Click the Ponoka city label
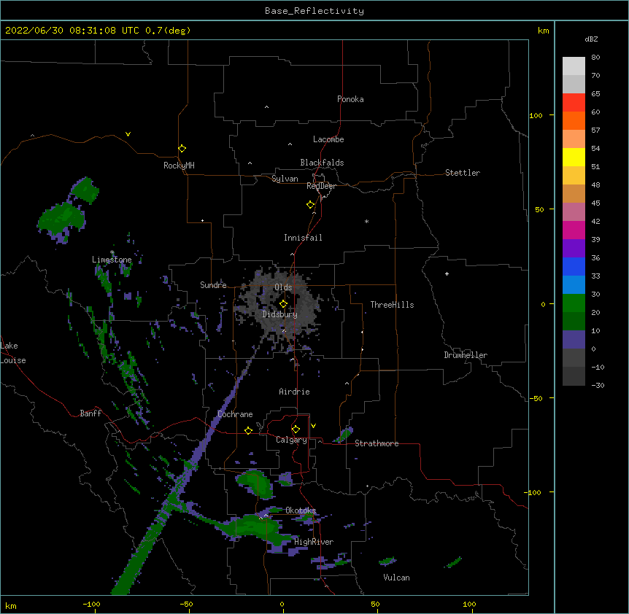 (x=350, y=99)
